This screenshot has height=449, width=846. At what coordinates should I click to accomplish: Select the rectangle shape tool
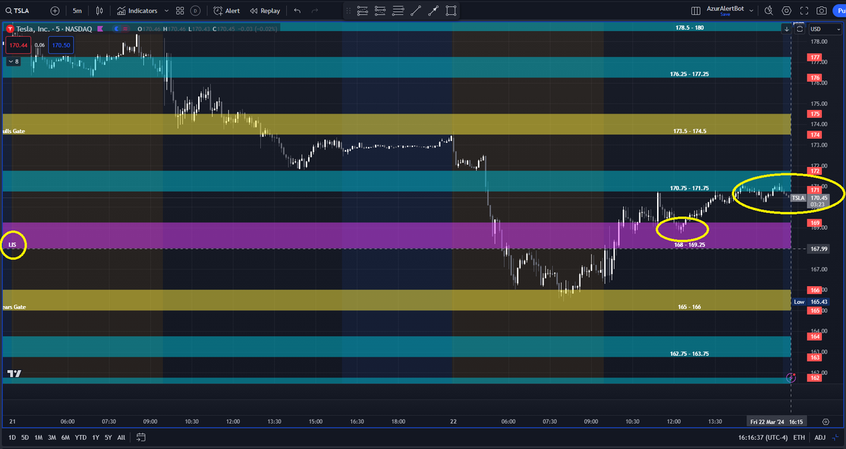450,11
